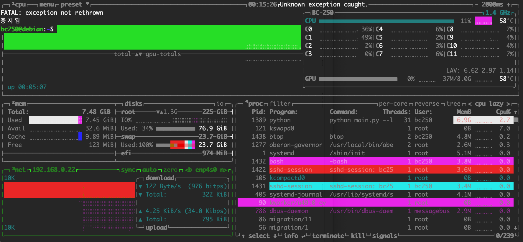This screenshot has height=242, width=523.
Task: Select next sort column with right arrow
Action: pos(508,104)
